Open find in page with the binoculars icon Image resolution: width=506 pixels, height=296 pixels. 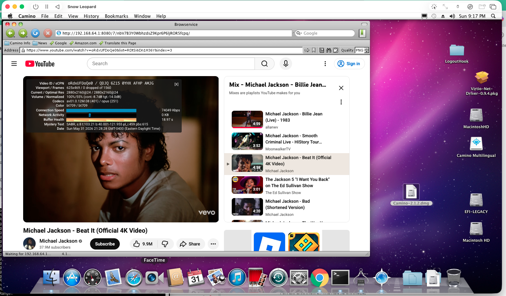(329, 50)
